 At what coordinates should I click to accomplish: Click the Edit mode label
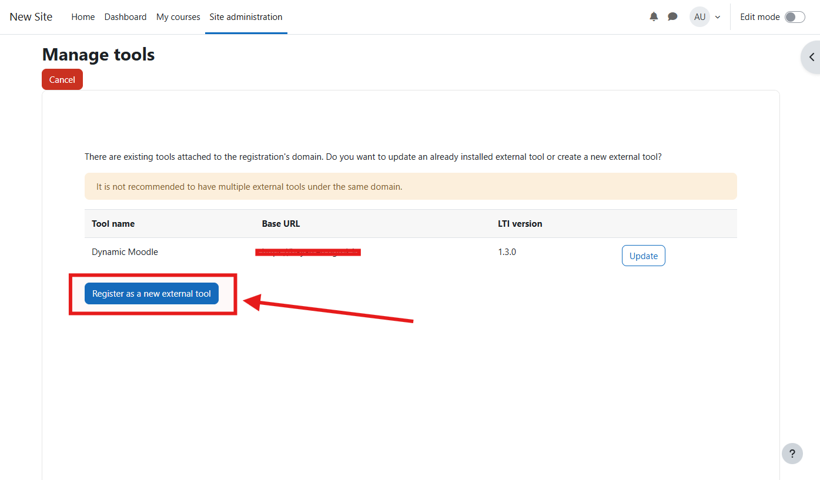pyautogui.click(x=760, y=17)
